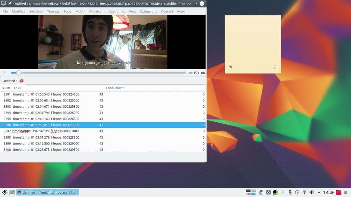351x197 pixels.
Task: Click the desktop icon beside the launcher
Action: (12, 192)
